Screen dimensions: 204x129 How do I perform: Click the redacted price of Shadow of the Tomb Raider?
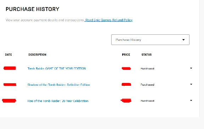[126, 84]
